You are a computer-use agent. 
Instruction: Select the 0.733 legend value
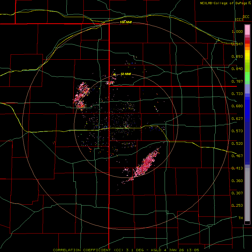(x=237, y=94)
